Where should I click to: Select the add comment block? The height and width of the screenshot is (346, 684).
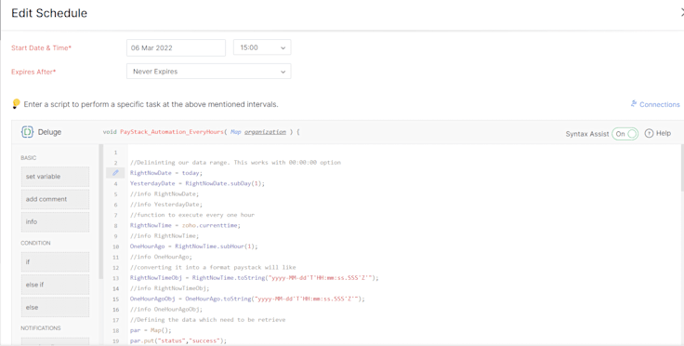pos(55,199)
